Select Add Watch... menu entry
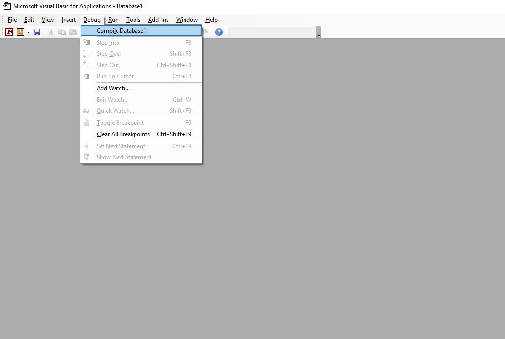 [x=141, y=88]
